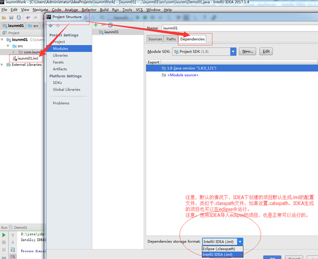Screen dimensions: 318x259
Task: Open the Edit menu
Action: coord(14,10)
